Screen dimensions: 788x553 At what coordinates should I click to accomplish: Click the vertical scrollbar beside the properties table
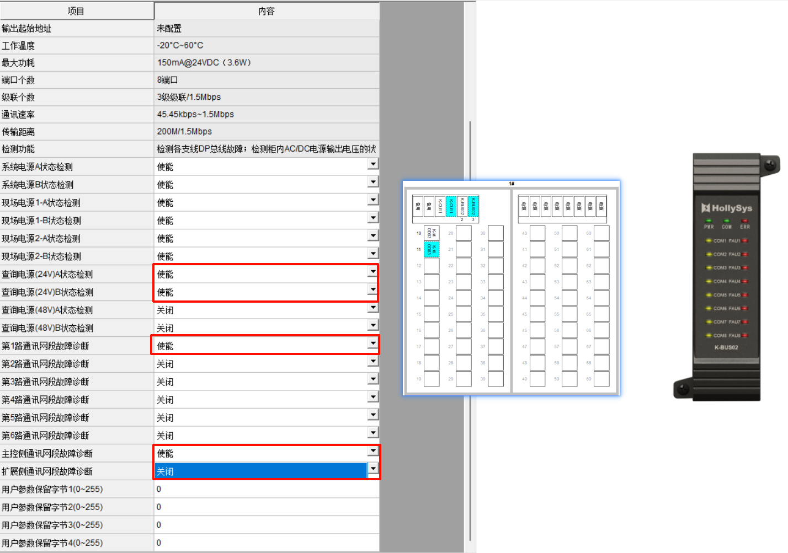470,331
